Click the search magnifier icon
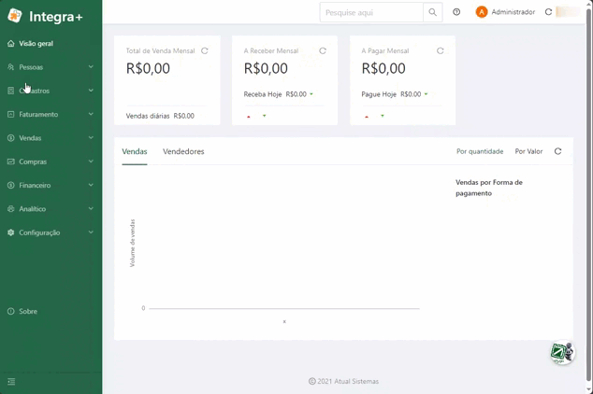 pos(433,12)
